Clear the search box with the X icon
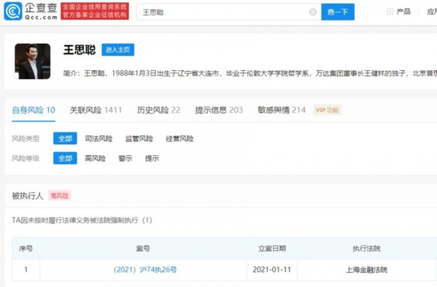Viewport: 437px width, 287px height. coord(313,12)
